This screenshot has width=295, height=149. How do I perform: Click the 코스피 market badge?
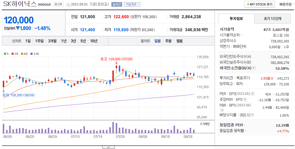pos(58,4)
